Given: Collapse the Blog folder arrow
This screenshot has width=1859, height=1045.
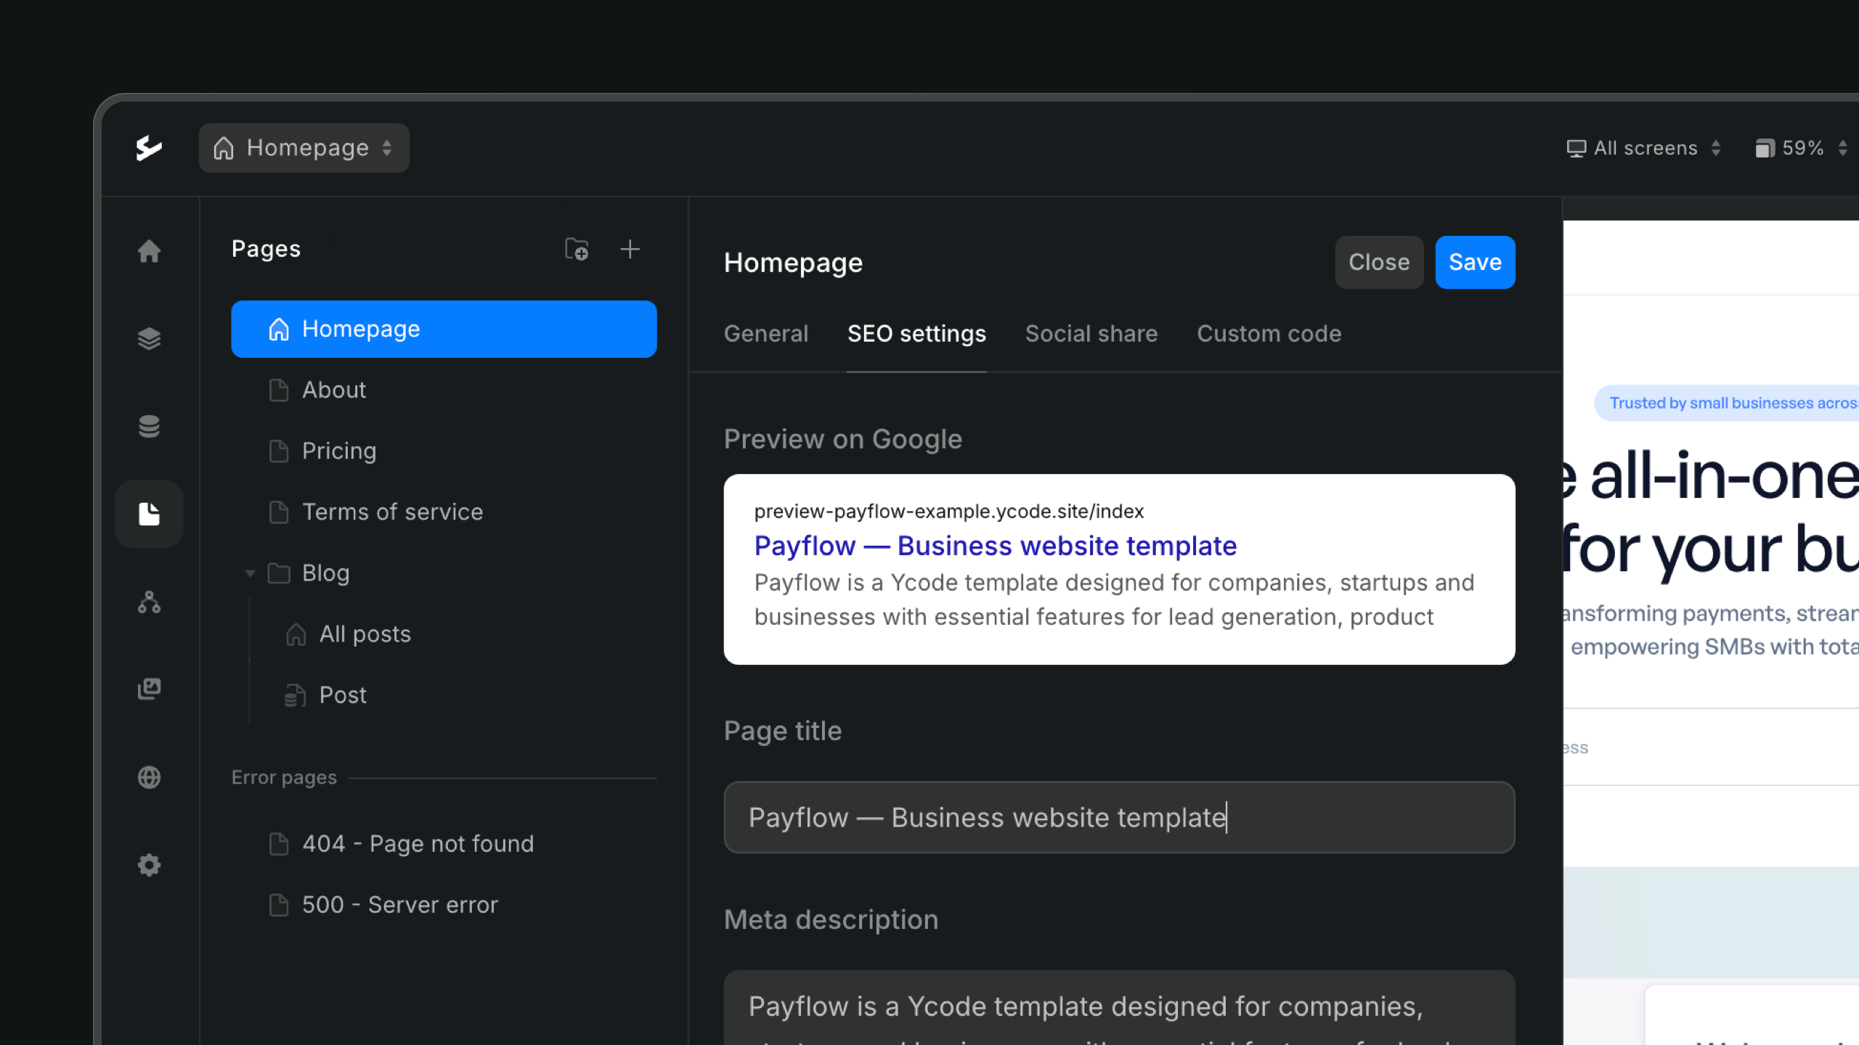Looking at the screenshot, I should [250, 573].
